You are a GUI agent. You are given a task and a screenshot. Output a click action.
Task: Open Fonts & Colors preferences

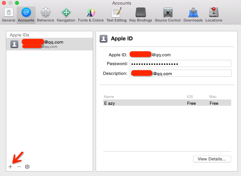[x=91, y=15]
